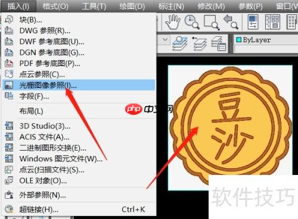Open the ByLayer color dropdown

[266, 40]
